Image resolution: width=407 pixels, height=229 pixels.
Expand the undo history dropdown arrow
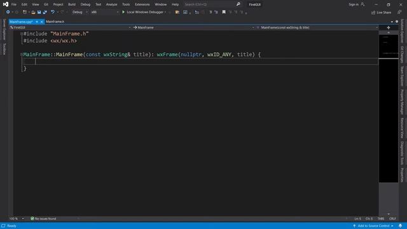[x=58, y=12]
